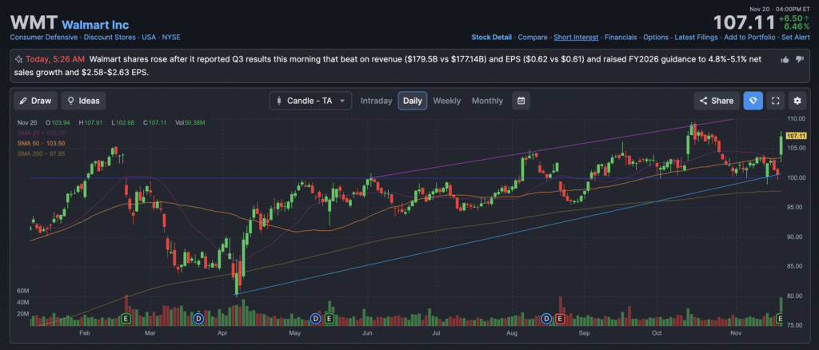The height and width of the screenshot is (350, 819).
Task: Open the Ideas menu
Action: point(83,101)
